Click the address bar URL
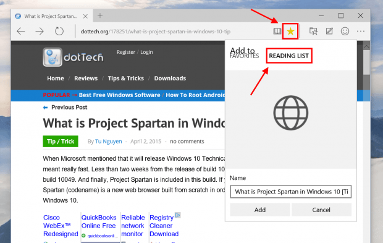Image resolution: width=383 pixels, height=243 pixels. coord(155,32)
